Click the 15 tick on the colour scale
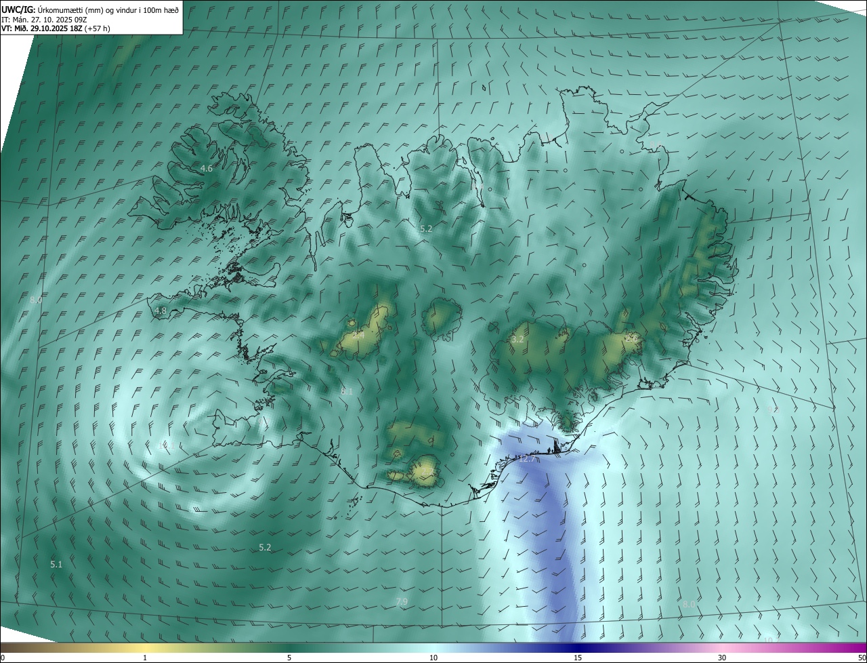 578,658
